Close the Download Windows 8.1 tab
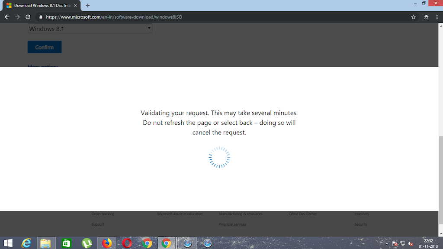443x249 pixels. (x=76, y=6)
